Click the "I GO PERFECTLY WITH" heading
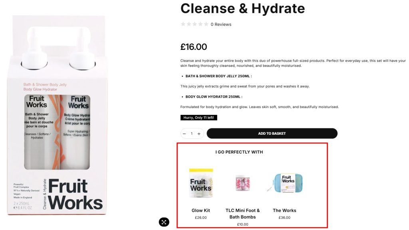409x230 pixels. pyautogui.click(x=239, y=152)
